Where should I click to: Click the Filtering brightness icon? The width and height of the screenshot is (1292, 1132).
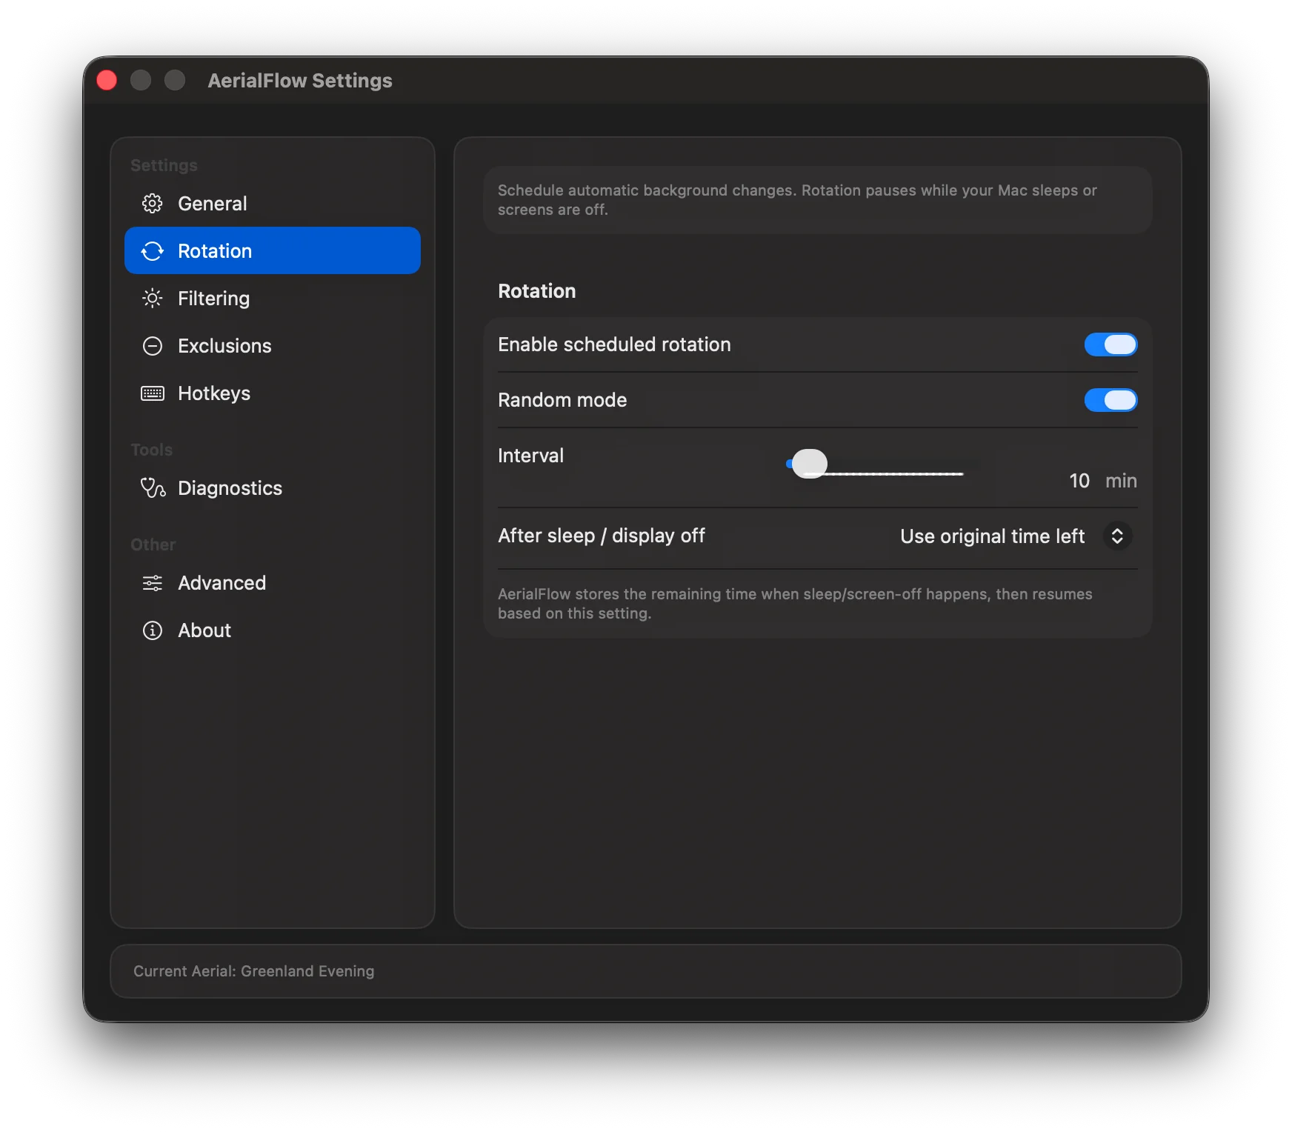152,299
